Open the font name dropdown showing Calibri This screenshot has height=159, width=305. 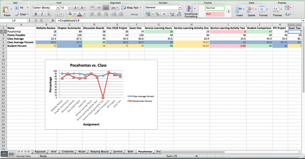tap(45, 8)
